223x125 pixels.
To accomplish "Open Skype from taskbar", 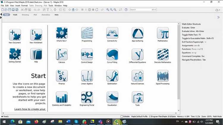I will click(x=76, y=122).
